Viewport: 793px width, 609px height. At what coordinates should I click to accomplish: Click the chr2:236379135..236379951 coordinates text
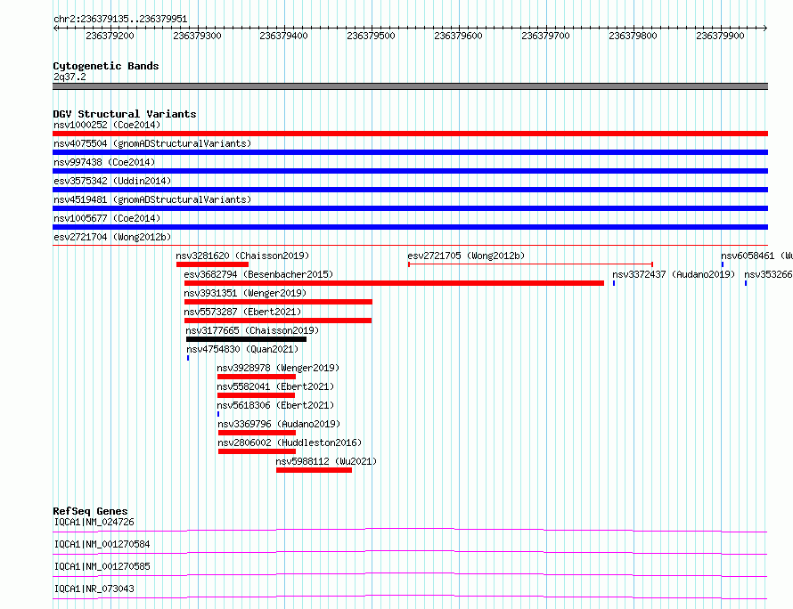120,20
